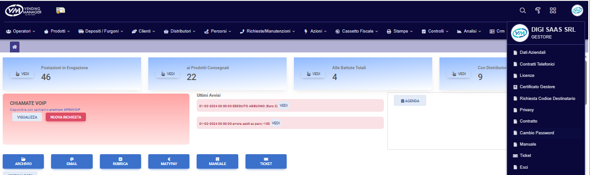590x175 pixels.
Task: Open the apps grid icon
Action: [x=553, y=10]
